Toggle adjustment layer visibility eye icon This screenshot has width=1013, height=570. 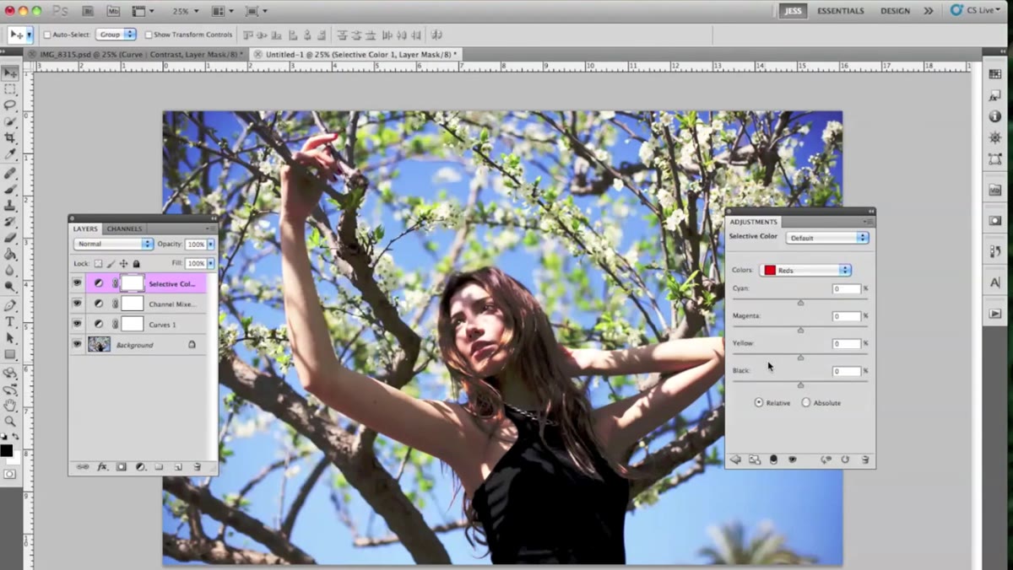pos(793,460)
